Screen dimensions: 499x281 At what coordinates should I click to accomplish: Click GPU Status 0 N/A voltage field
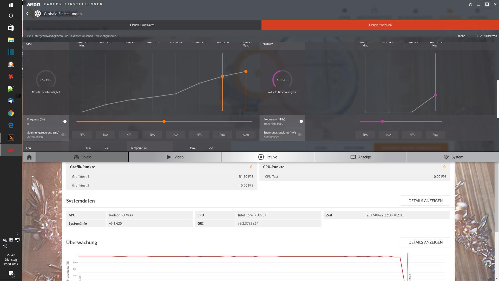[x=82, y=135]
